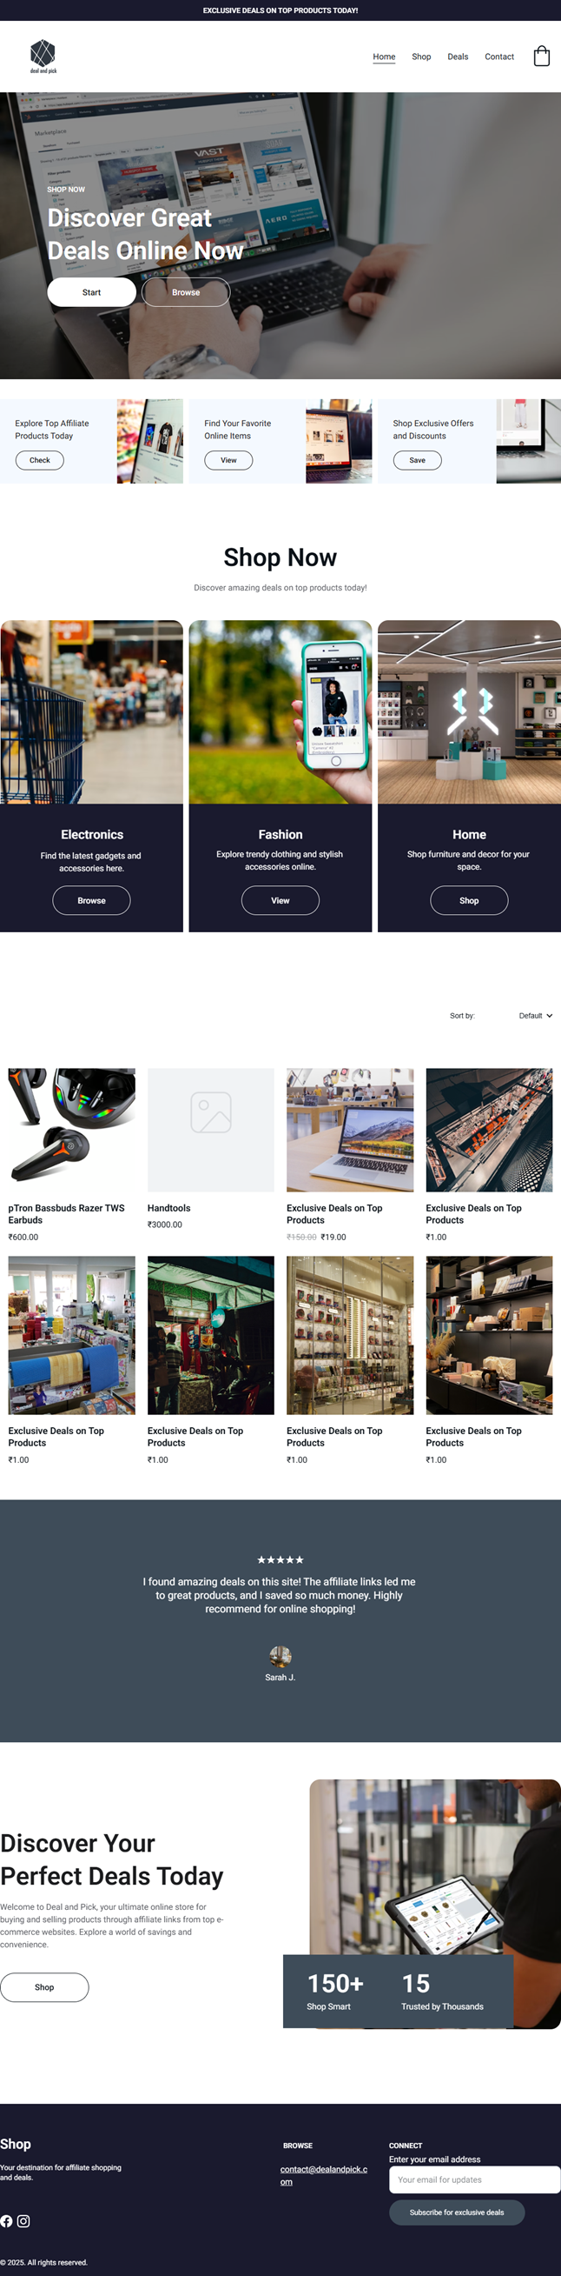The image size is (561, 2276).
Task: Open contact@dealandpick.com email link
Action: [324, 2175]
